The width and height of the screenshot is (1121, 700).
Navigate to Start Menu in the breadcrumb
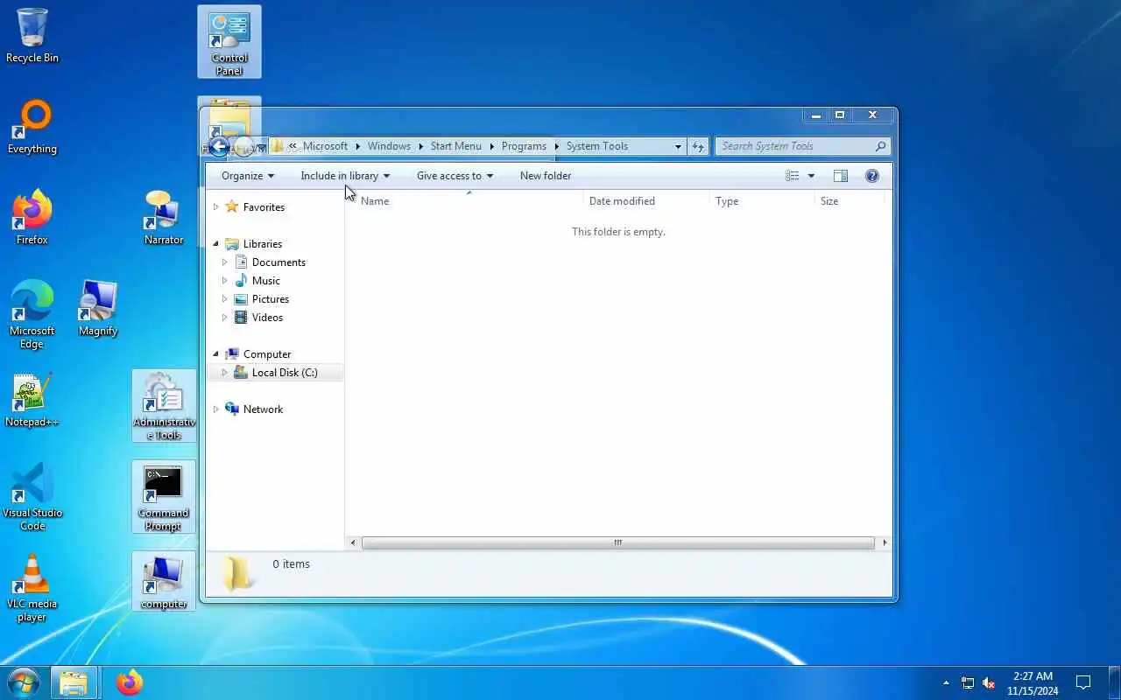tap(455, 146)
